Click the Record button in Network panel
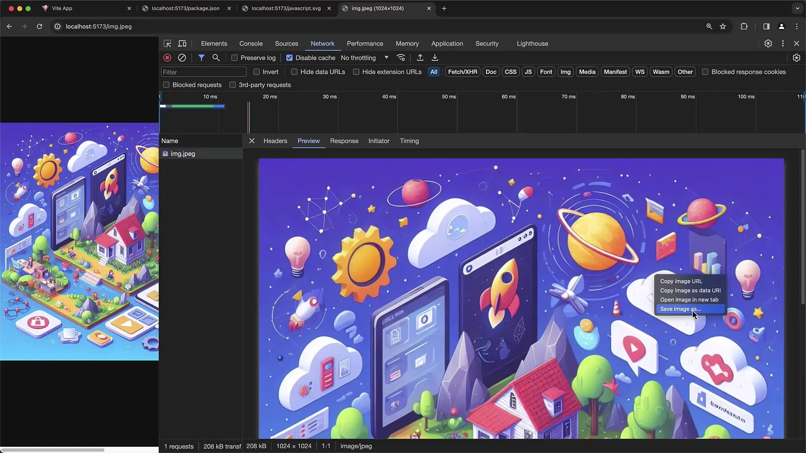806x453 pixels. [x=167, y=57]
